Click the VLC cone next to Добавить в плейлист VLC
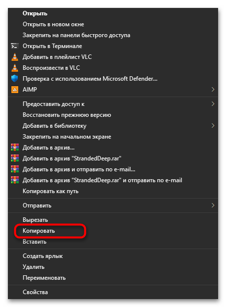 [x=15, y=57]
